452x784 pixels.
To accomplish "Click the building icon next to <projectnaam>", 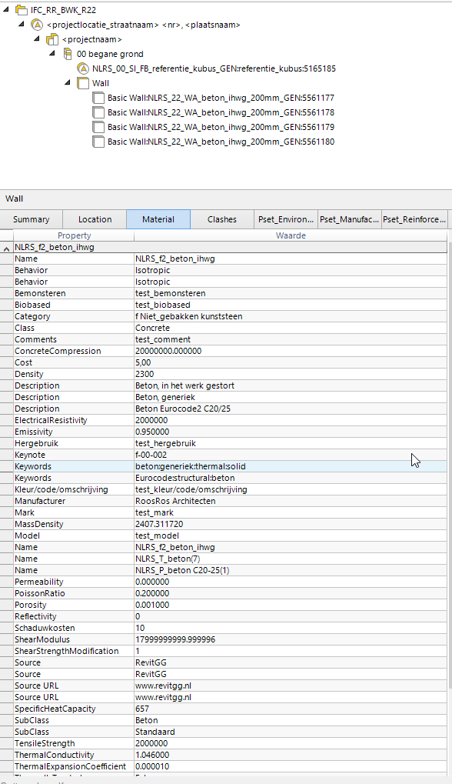I will [52, 39].
